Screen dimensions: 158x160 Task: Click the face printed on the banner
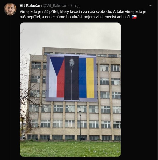[71, 63]
